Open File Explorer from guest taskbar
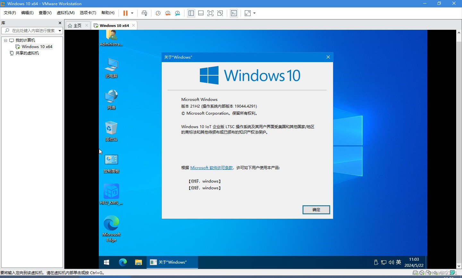462x278 pixels. [x=138, y=262]
